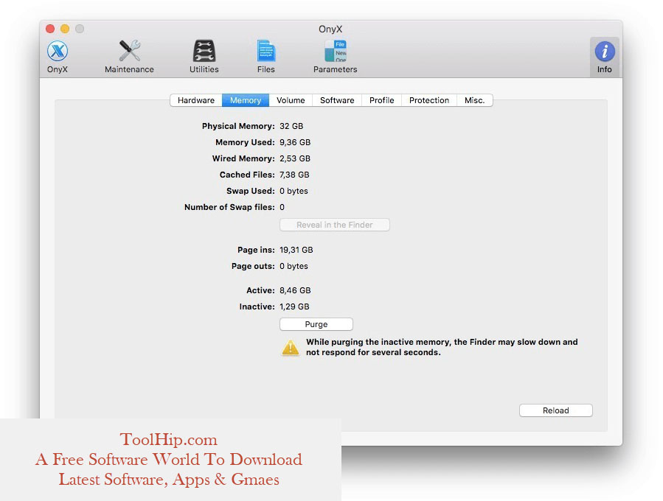The width and height of the screenshot is (663, 501).
Task: Click the Page ins label
Action: click(x=256, y=250)
